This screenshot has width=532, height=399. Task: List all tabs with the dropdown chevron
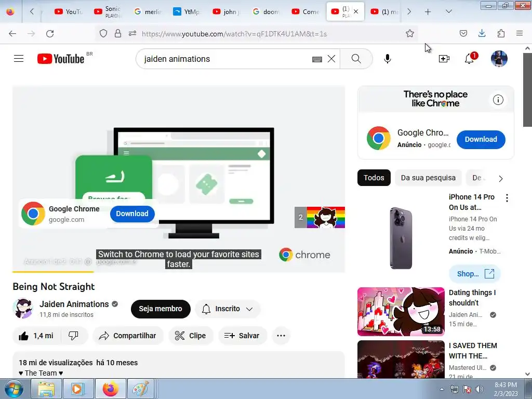tap(448, 12)
